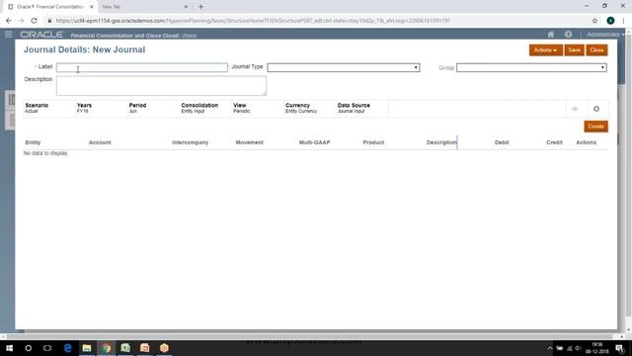632x356 pixels.
Task: Select the Years FY16 POV member
Action: click(x=84, y=108)
